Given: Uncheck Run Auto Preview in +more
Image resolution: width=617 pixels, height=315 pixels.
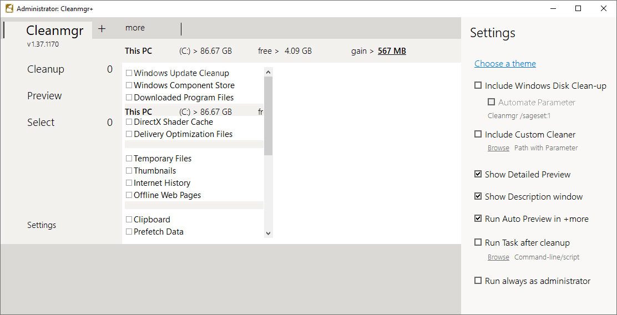Looking at the screenshot, I should coord(478,219).
